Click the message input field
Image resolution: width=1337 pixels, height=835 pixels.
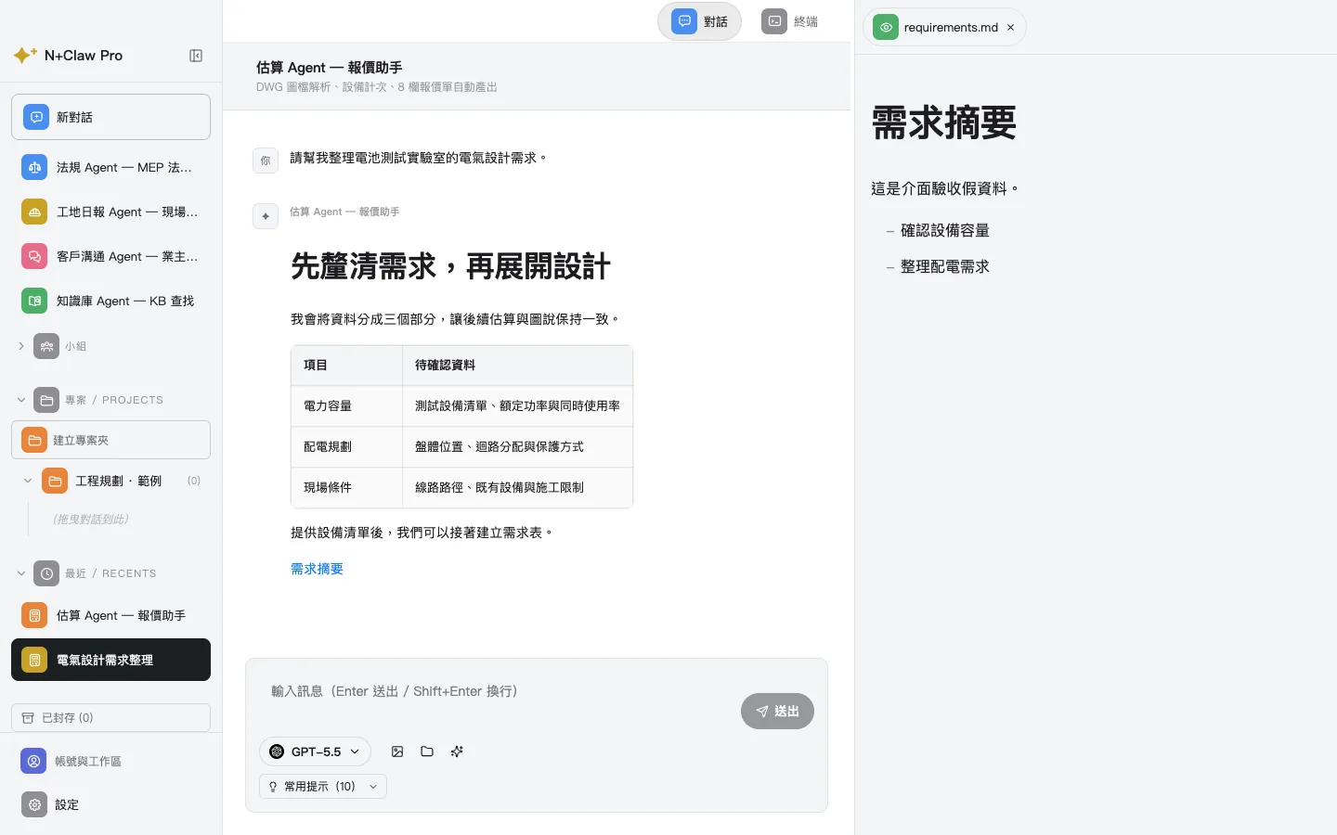497,691
